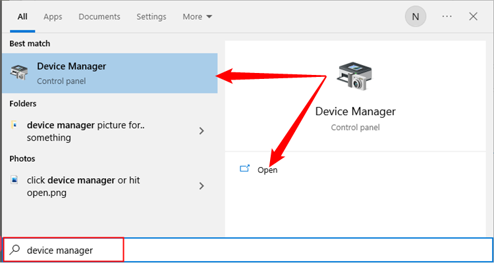Open the Device Manager best match result
494x263 pixels.
[x=109, y=73]
